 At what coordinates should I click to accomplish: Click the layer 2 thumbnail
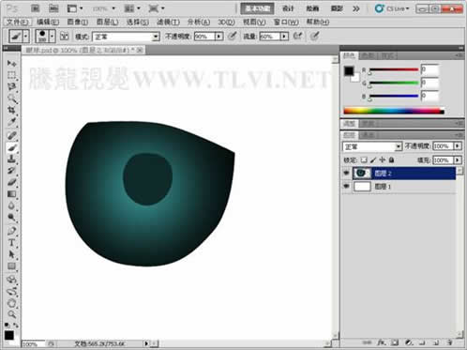pyautogui.click(x=362, y=173)
